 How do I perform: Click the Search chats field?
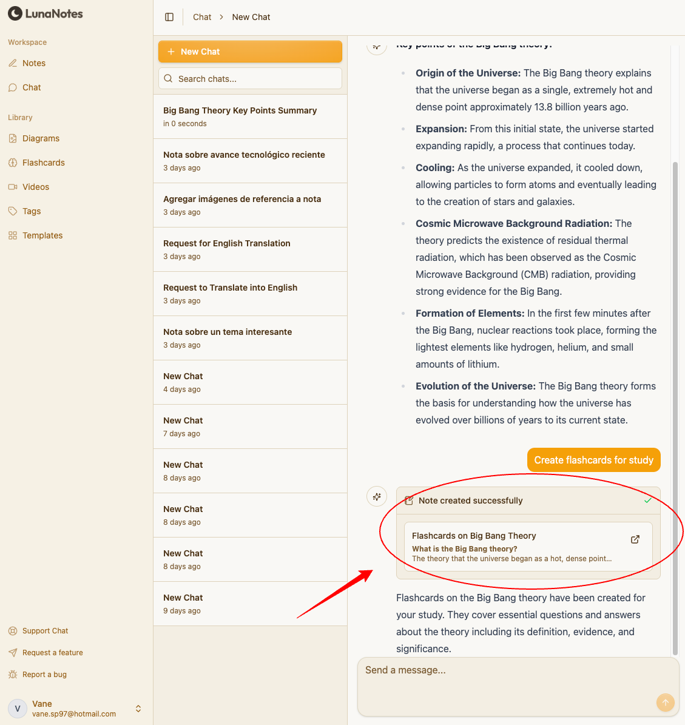coord(250,79)
